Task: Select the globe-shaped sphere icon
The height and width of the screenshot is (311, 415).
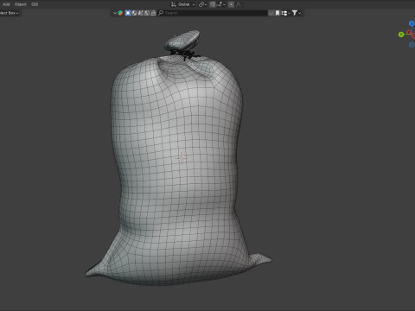Action: (x=134, y=13)
